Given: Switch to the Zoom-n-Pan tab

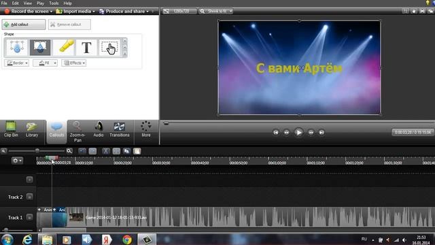Looking at the screenshot, I should click(x=77, y=131).
